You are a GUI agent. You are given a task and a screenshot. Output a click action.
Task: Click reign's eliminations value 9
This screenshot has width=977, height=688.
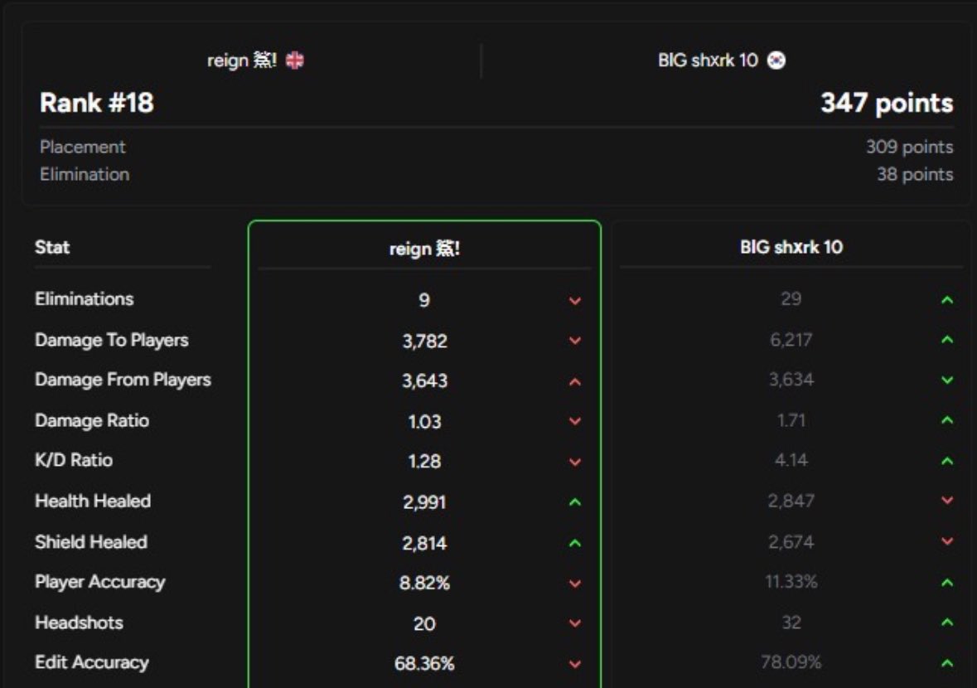click(x=424, y=300)
